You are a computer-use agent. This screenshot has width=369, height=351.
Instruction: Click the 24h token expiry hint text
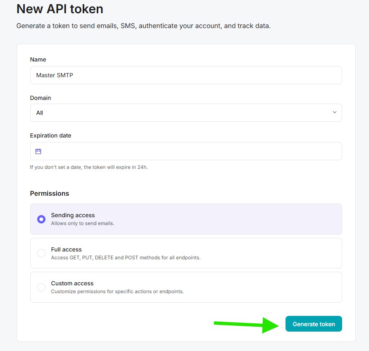89,167
